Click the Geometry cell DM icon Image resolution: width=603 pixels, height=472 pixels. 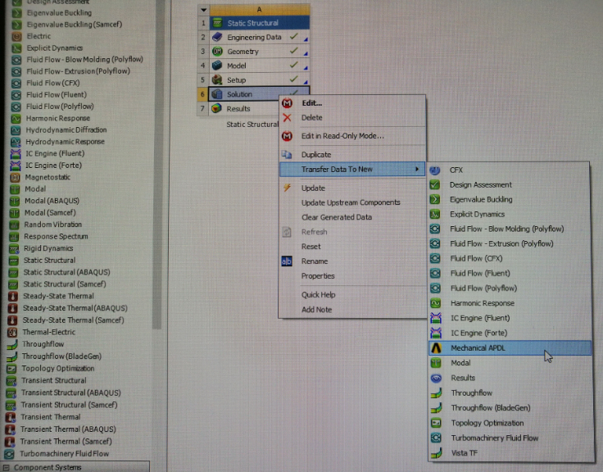(x=217, y=52)
